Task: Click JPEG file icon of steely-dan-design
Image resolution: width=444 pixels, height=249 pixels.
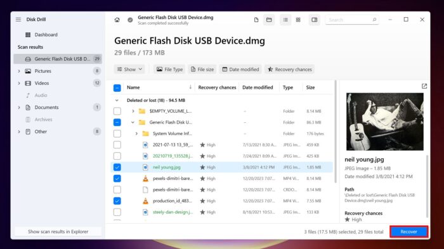Action: (x=145, y=212)
